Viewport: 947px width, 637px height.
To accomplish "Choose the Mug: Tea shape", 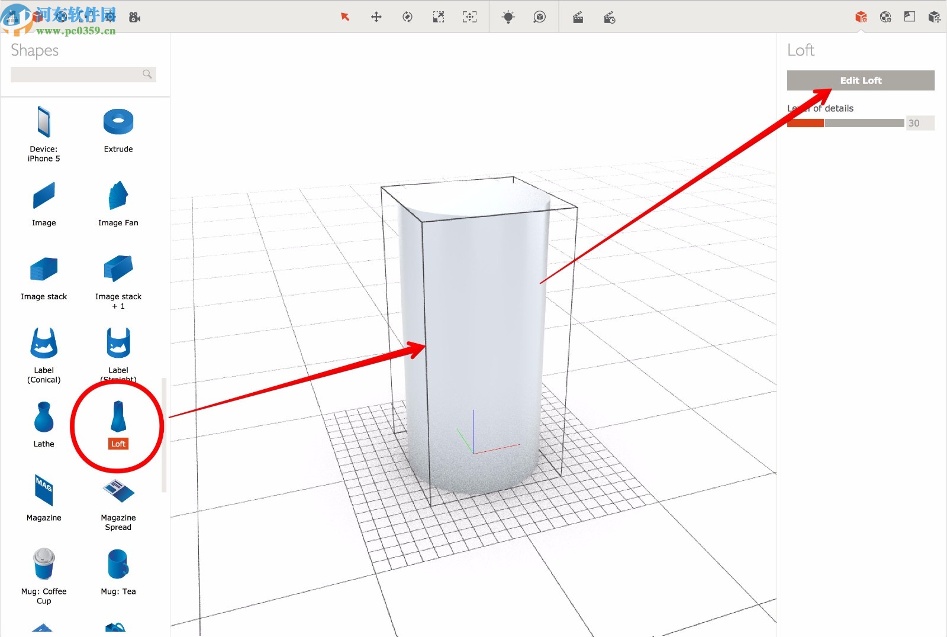I will click(117, 565).
